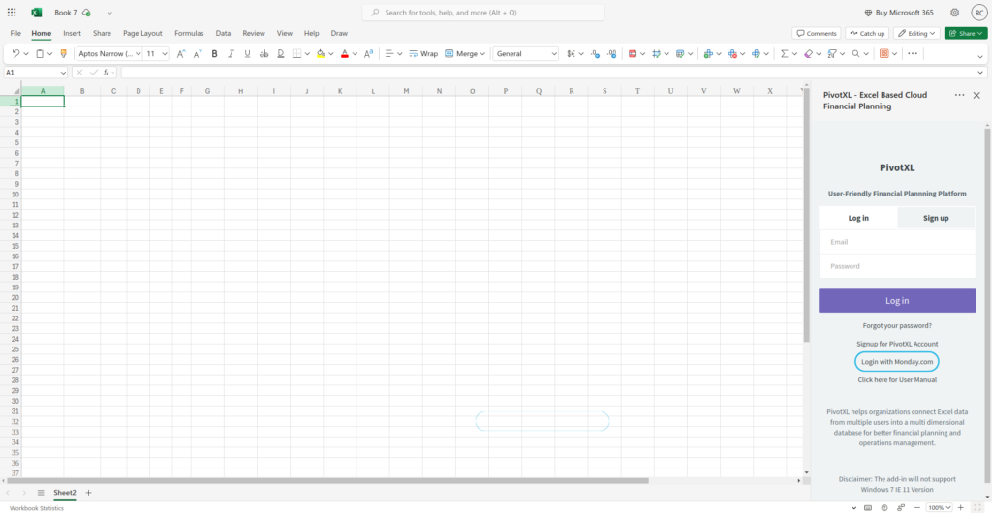
Task: Click the Email input field
Action: [897, 242]
